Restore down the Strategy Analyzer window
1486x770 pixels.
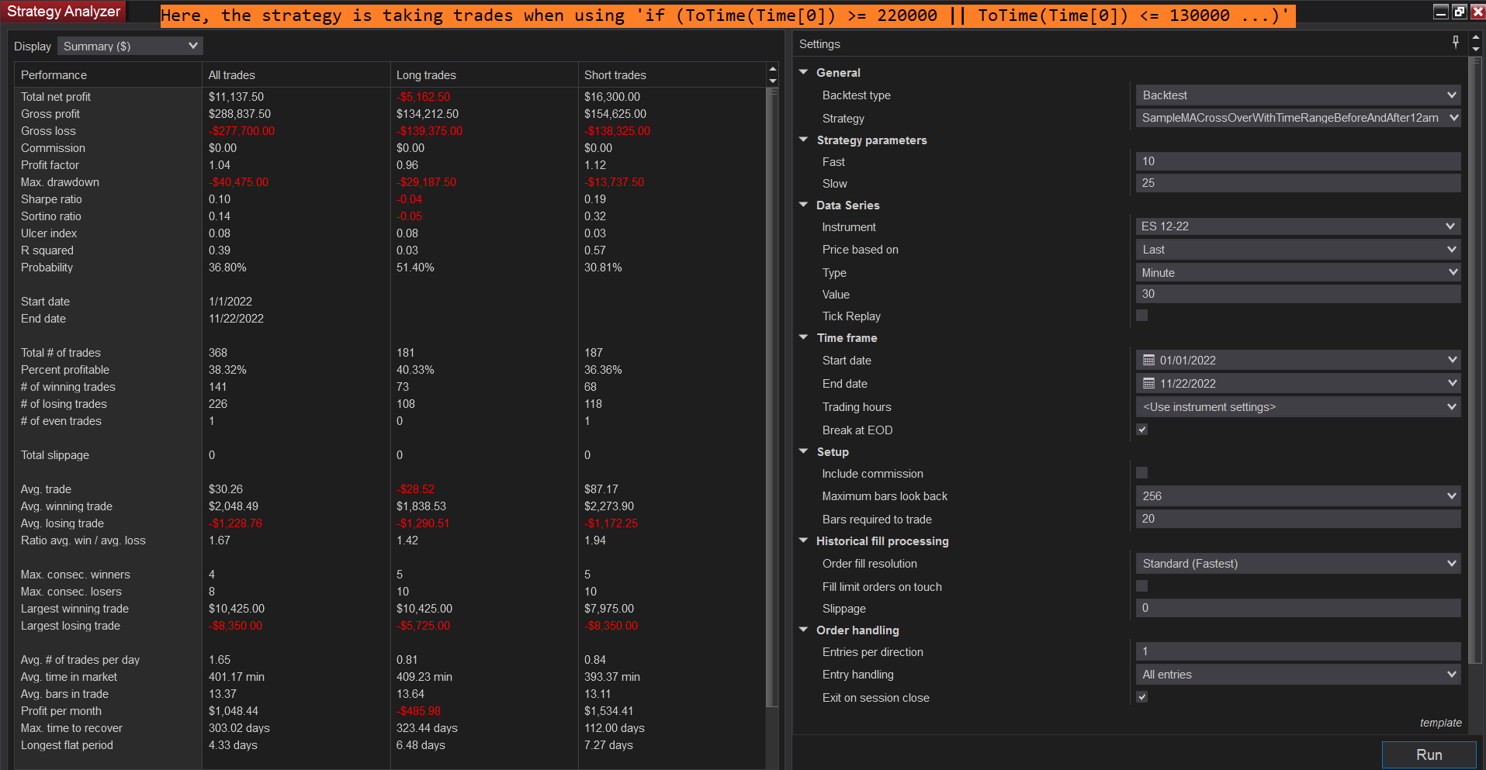tap(1460, 12)
